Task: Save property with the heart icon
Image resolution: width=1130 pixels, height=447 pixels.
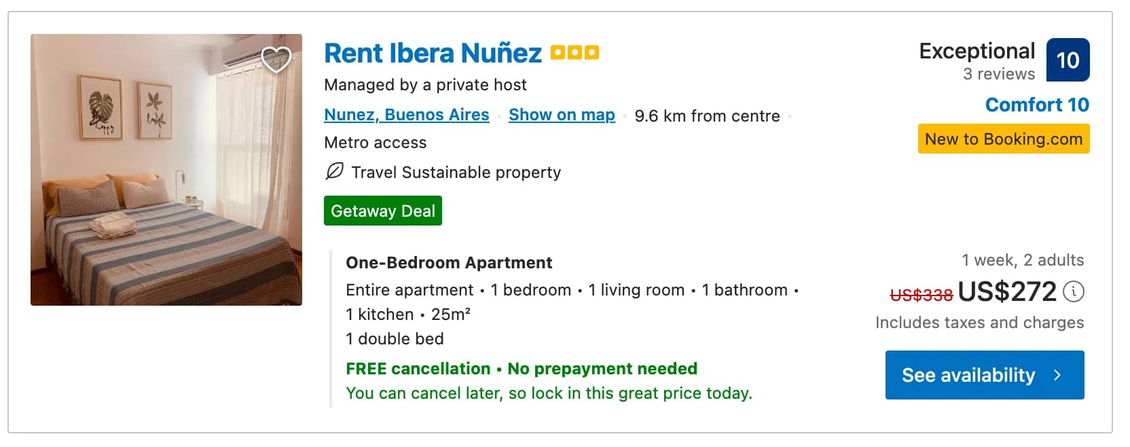Action: click(x=276, y=60)
